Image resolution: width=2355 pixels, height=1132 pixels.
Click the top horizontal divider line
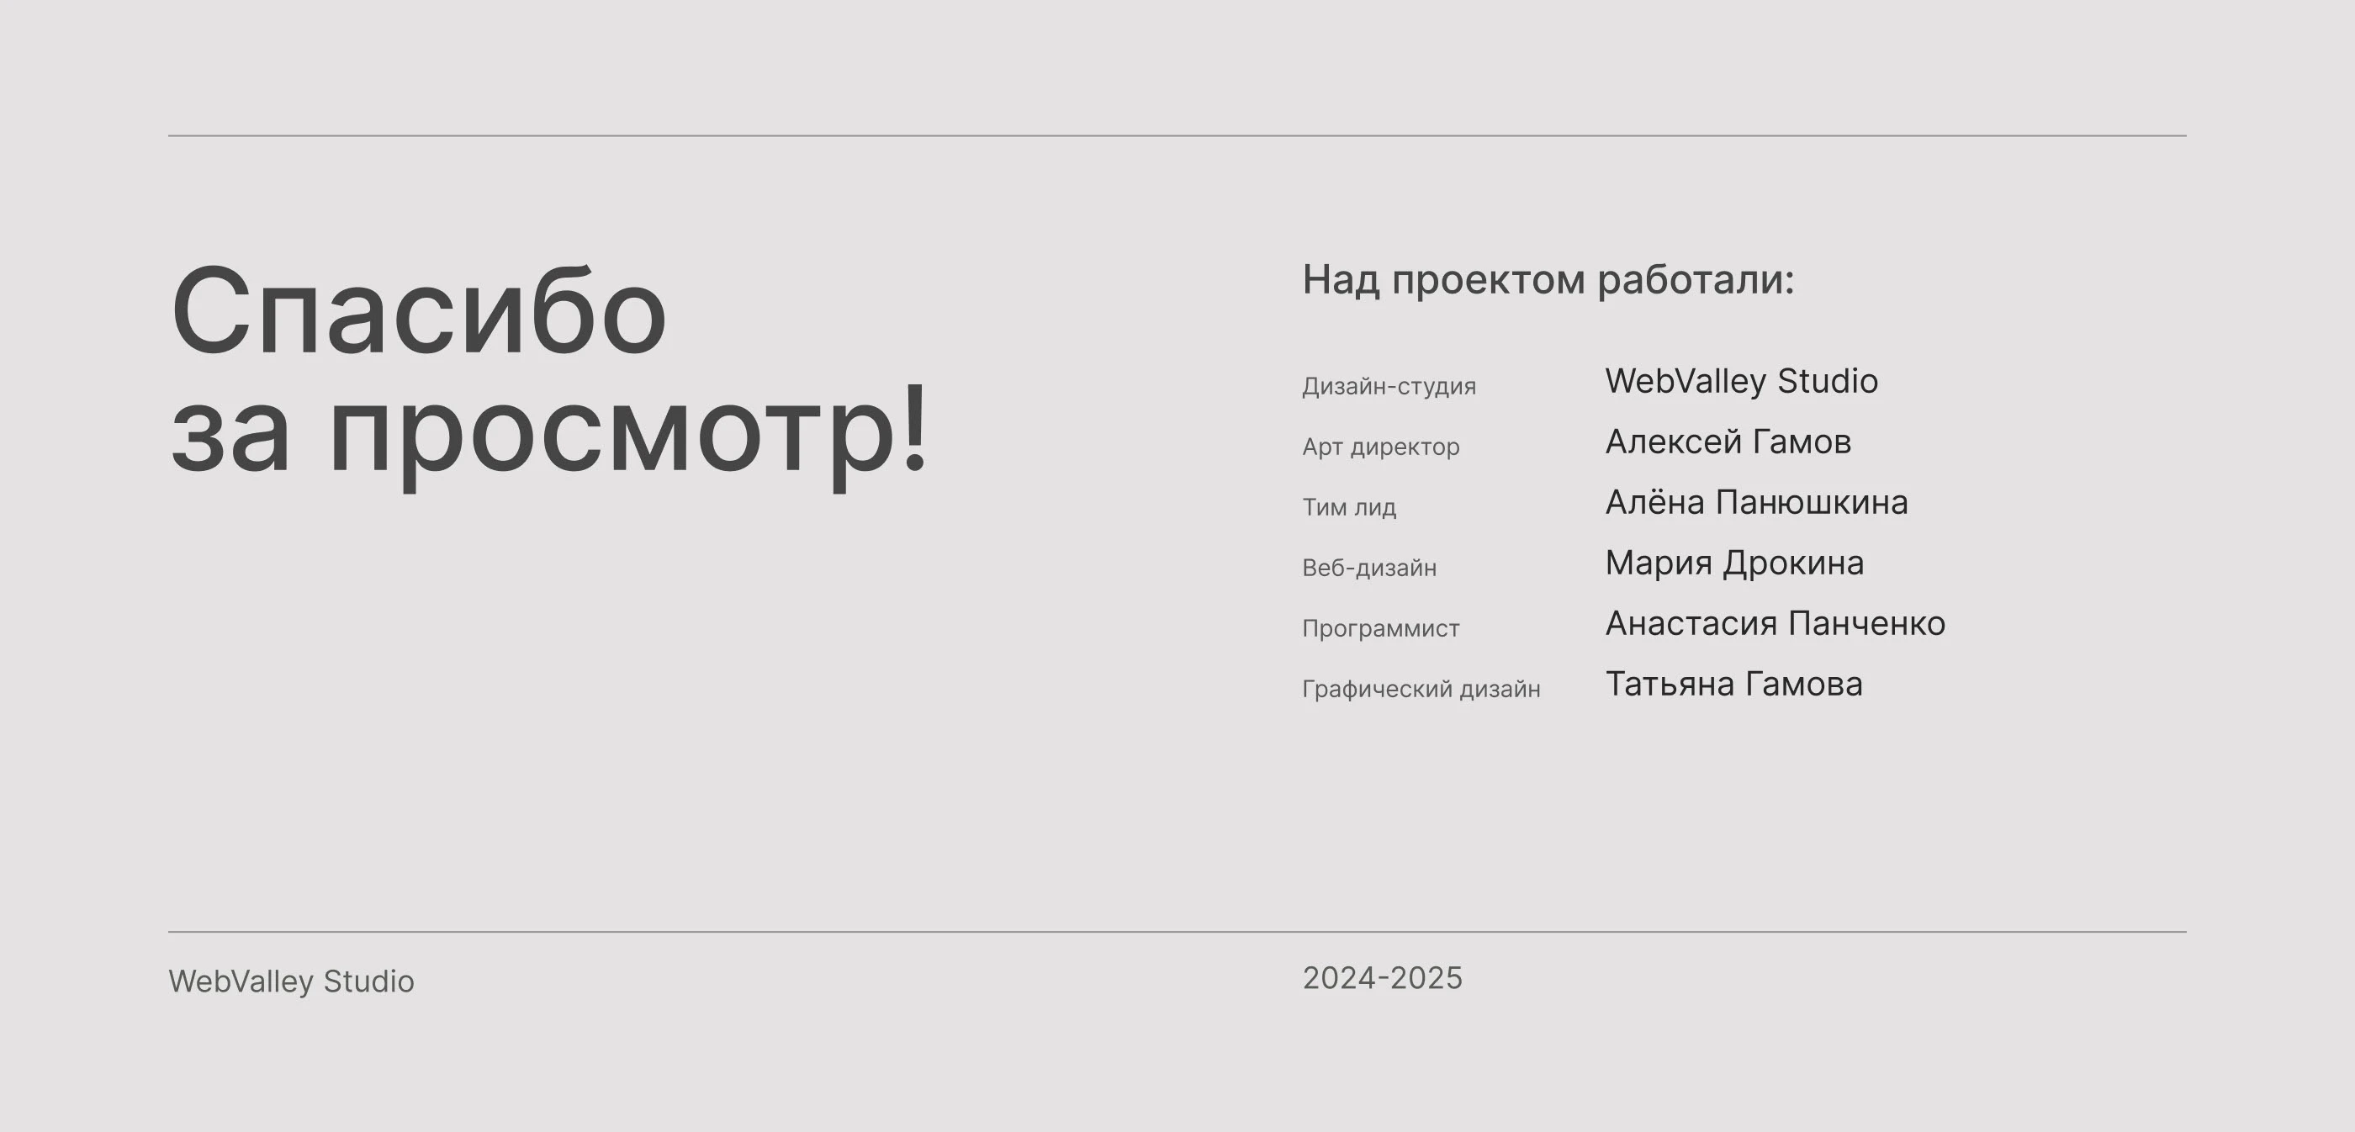(x=1177, y=136)
